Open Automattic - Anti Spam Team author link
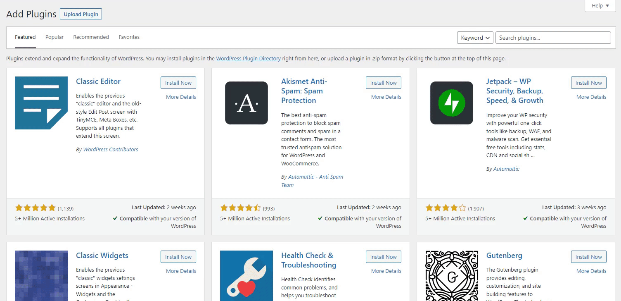 coord(312,181)
